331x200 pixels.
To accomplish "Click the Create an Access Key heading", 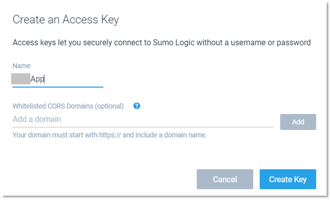I will tap(66, 20).
